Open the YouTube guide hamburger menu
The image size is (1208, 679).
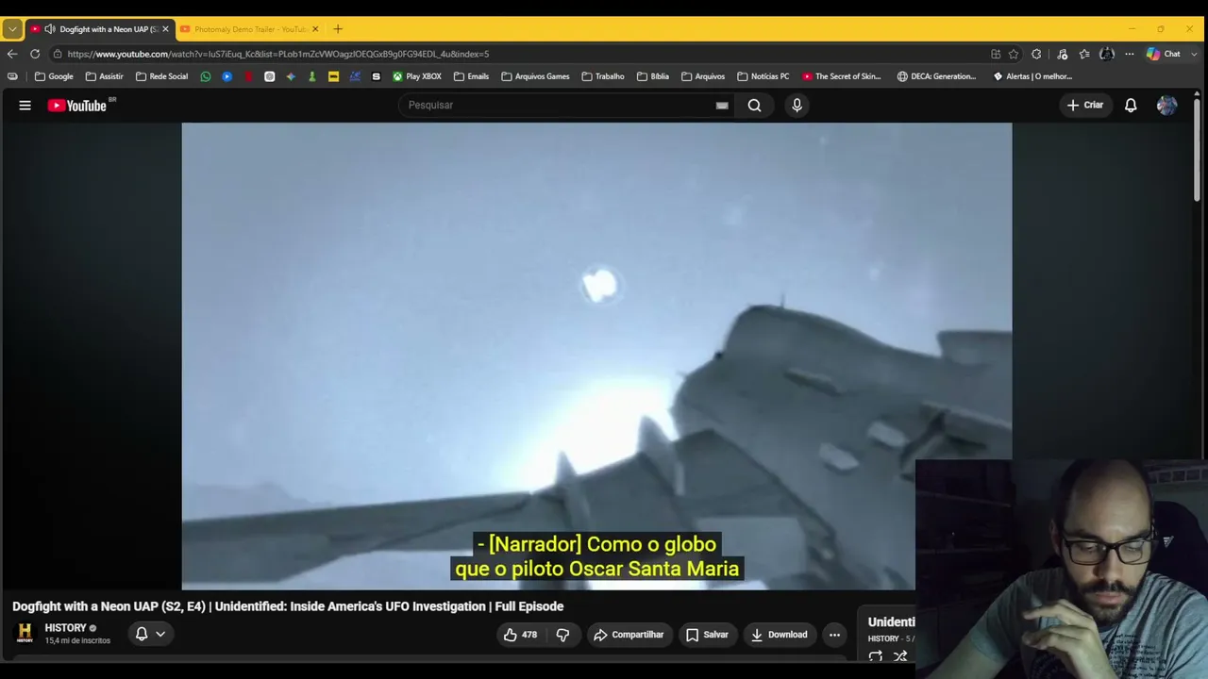[25, 106]
